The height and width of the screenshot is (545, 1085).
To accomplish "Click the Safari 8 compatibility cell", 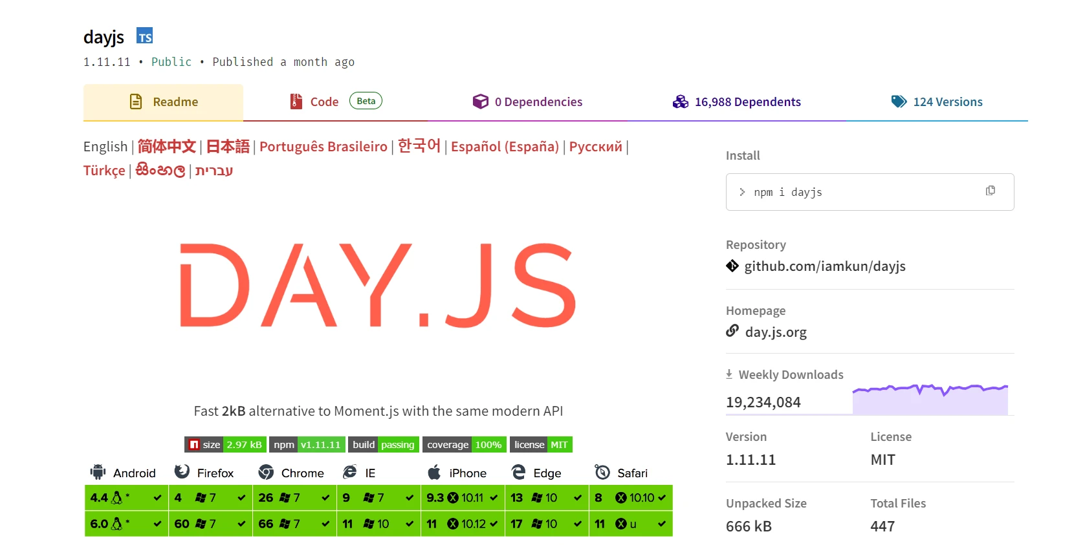I will (x=631, y=498).
